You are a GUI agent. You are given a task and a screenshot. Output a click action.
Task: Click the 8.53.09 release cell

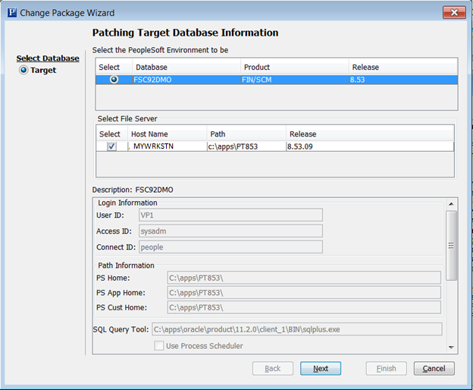coord(370,146)
